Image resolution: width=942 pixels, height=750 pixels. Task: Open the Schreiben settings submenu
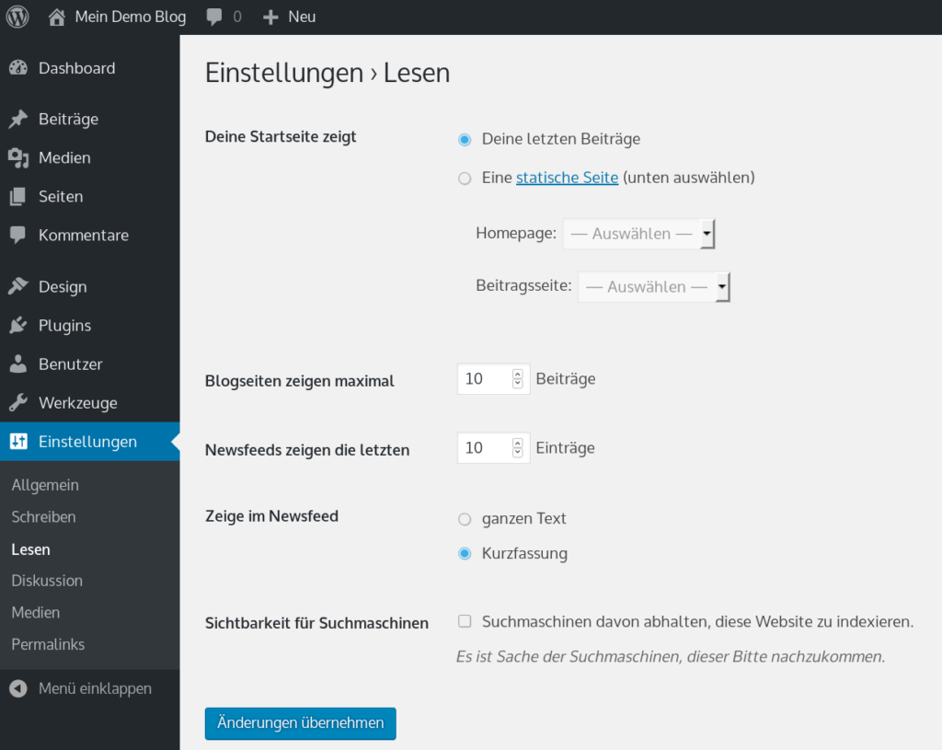click(43, 517)
